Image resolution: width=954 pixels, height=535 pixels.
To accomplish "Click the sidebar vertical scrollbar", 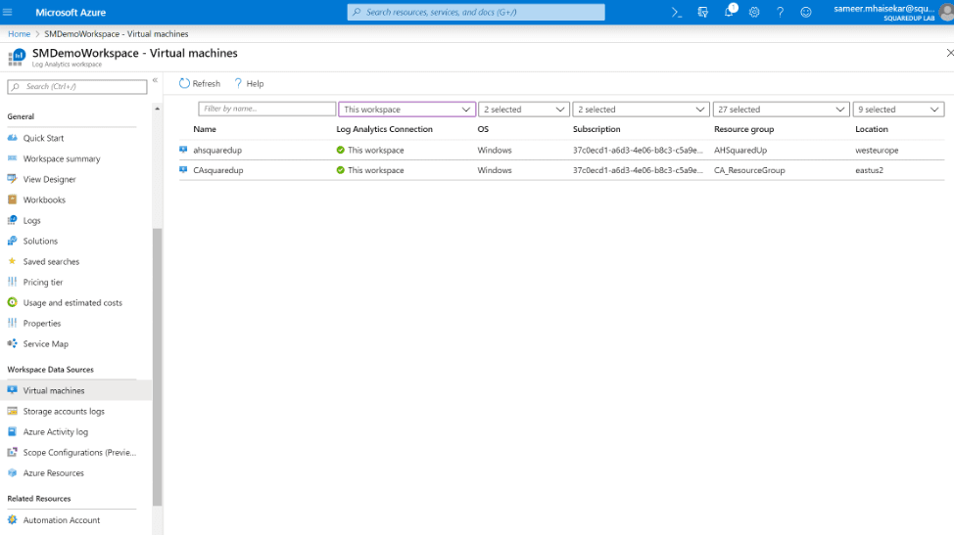I will (x=158, y=367).
